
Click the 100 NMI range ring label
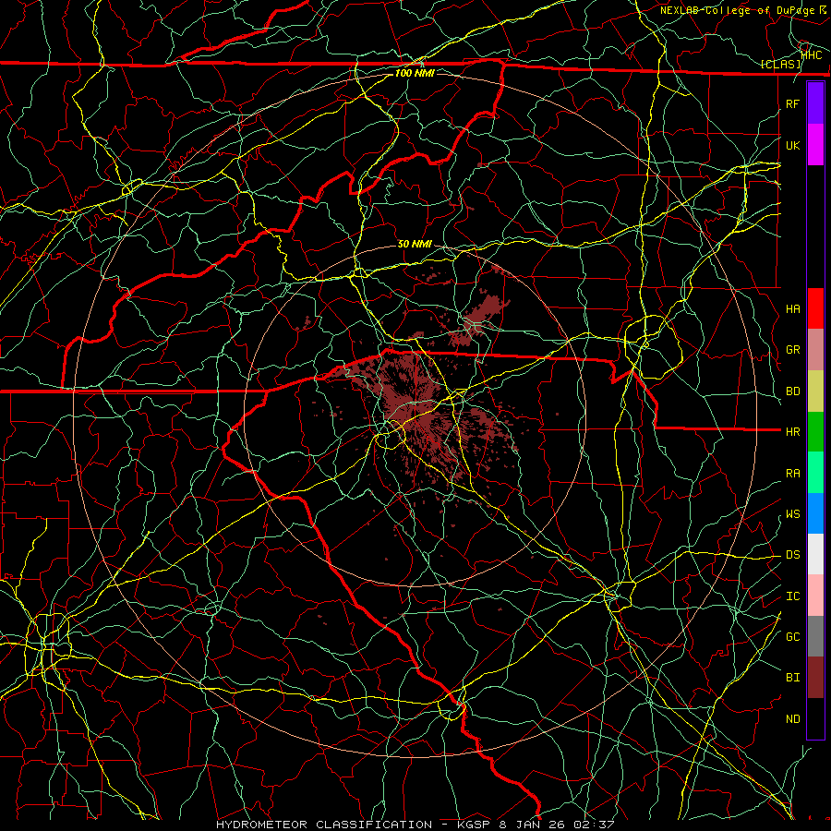415,73
